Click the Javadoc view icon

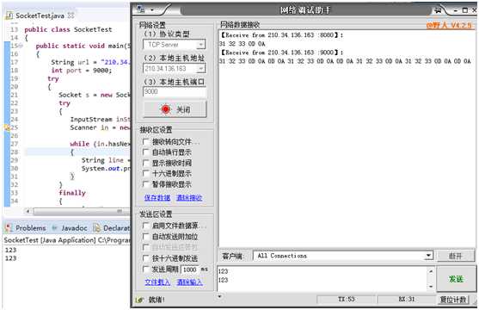(55, 228)
